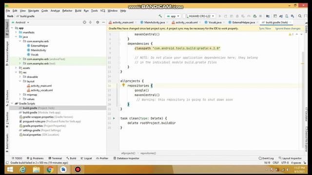Open Project panel gear settings
The image size is (312, 175).
click(97, 22)
